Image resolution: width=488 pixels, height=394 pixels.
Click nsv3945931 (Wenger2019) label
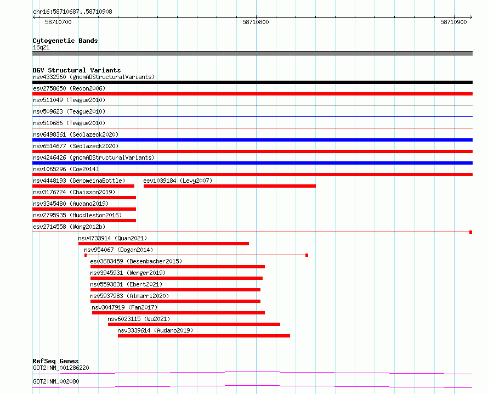(128, 273)
